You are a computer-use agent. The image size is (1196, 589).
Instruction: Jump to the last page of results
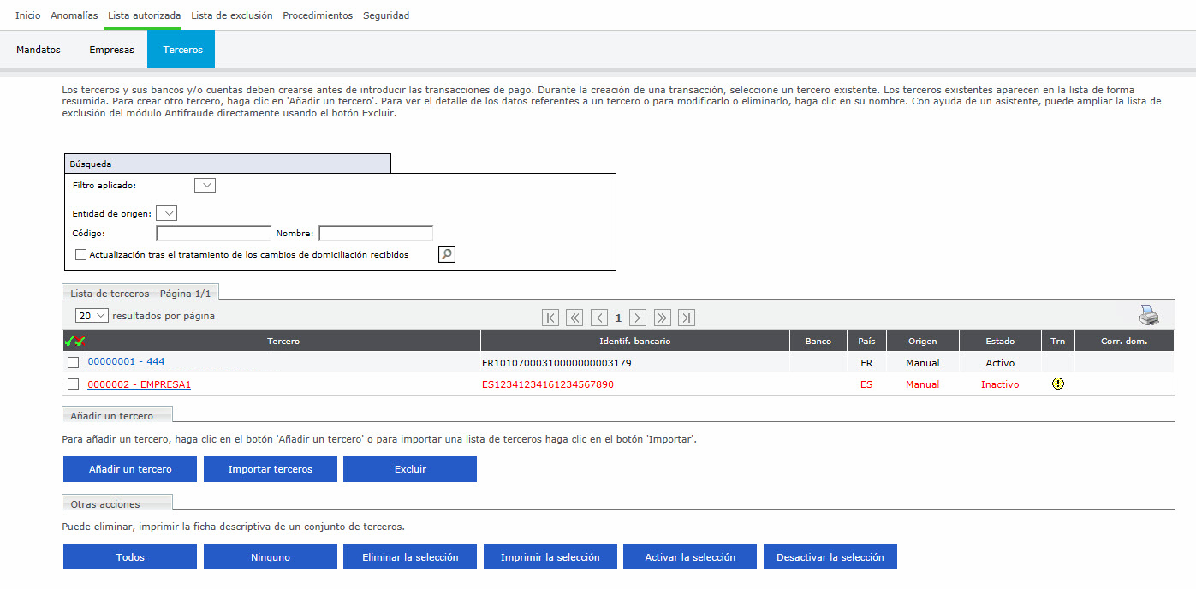(686, 318)
